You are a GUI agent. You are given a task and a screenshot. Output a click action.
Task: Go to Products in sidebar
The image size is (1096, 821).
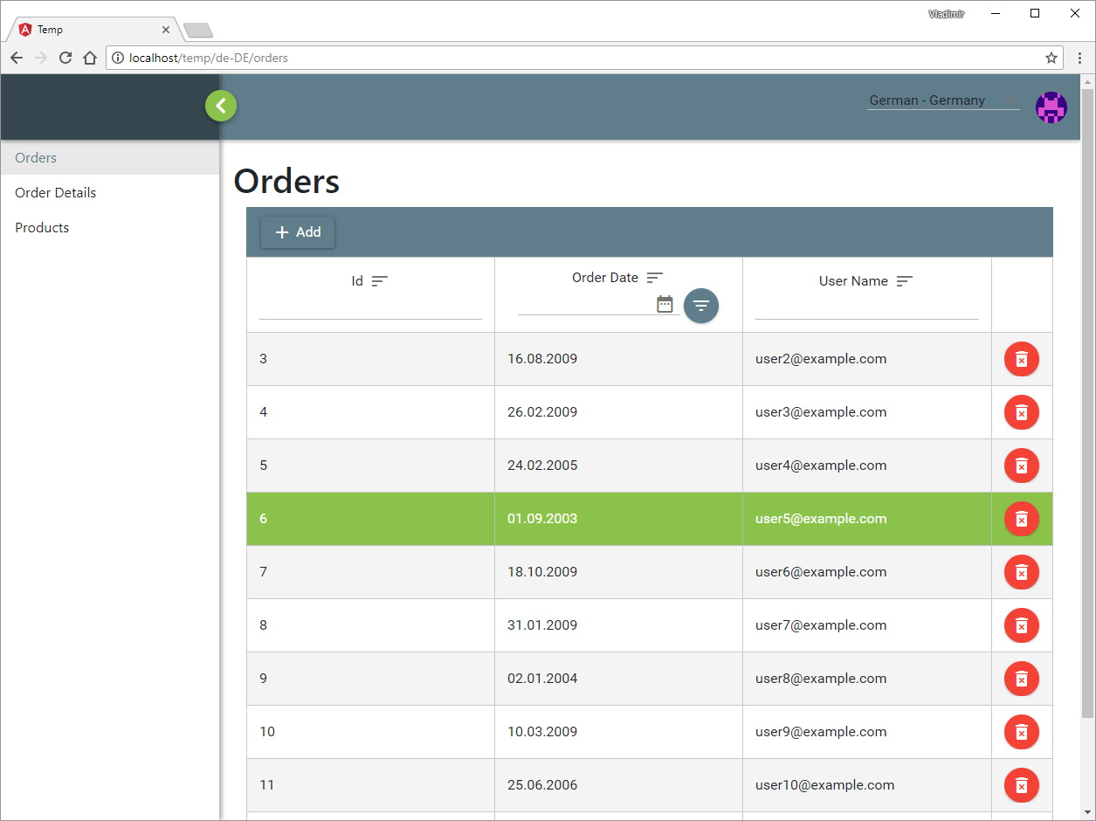(x=42, y=228)
